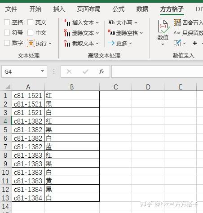
Task: Select cell B7 containing 蓝
Action: (72, 146)
